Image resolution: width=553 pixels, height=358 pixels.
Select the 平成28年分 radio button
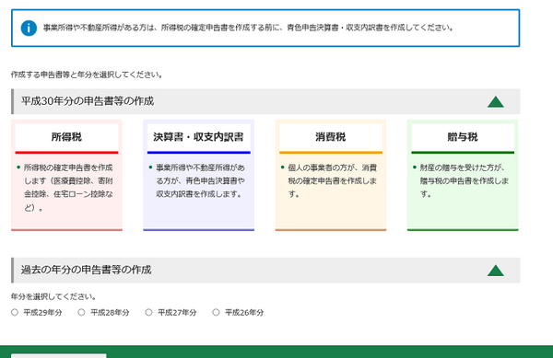[x=81, y=312]
